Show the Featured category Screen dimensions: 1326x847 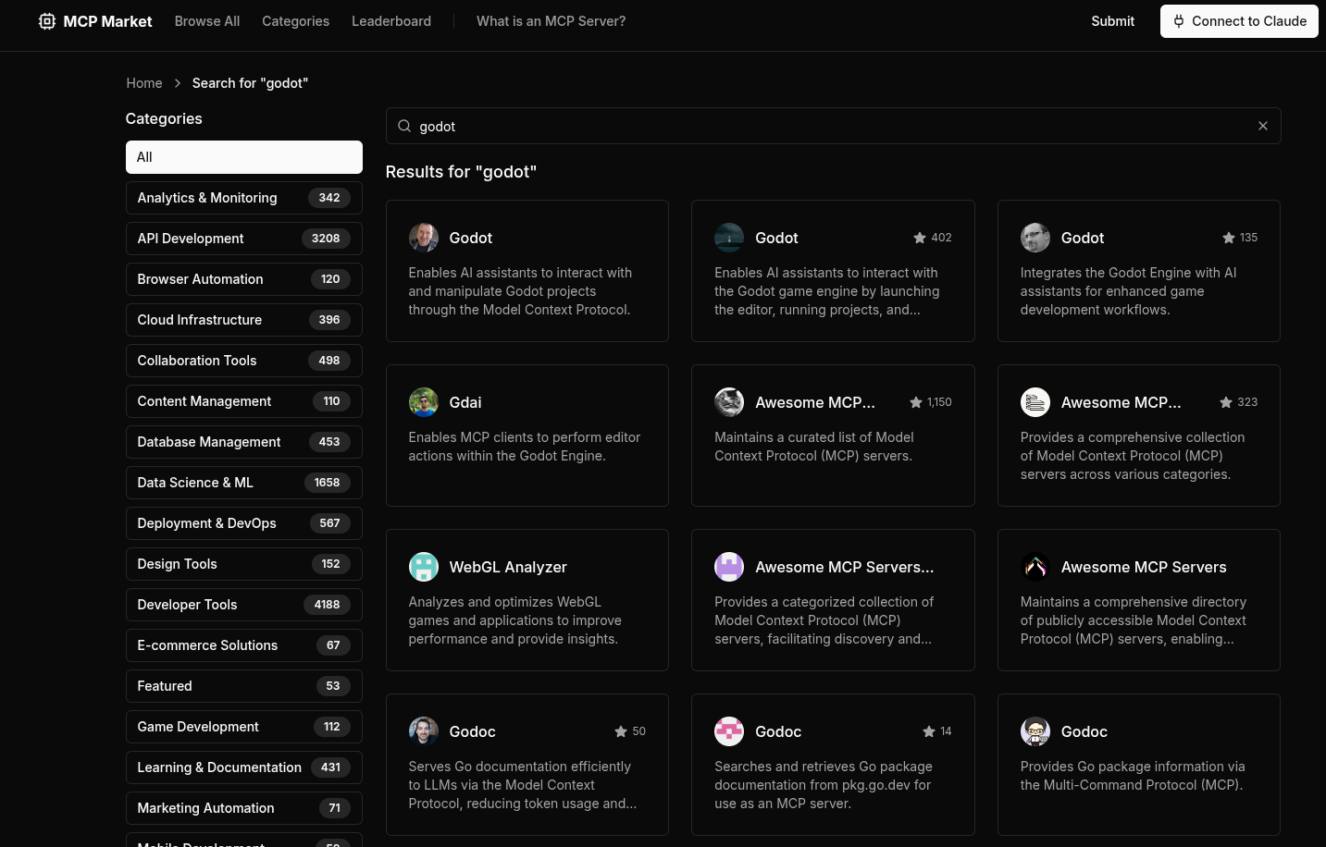(x=244, y=686)
